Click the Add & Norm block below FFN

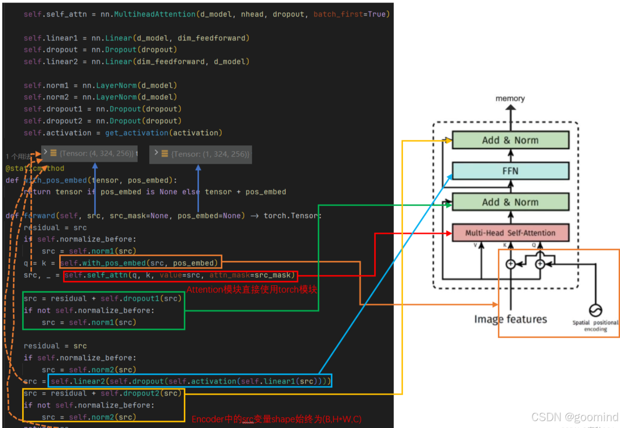(x=510, y=202)
